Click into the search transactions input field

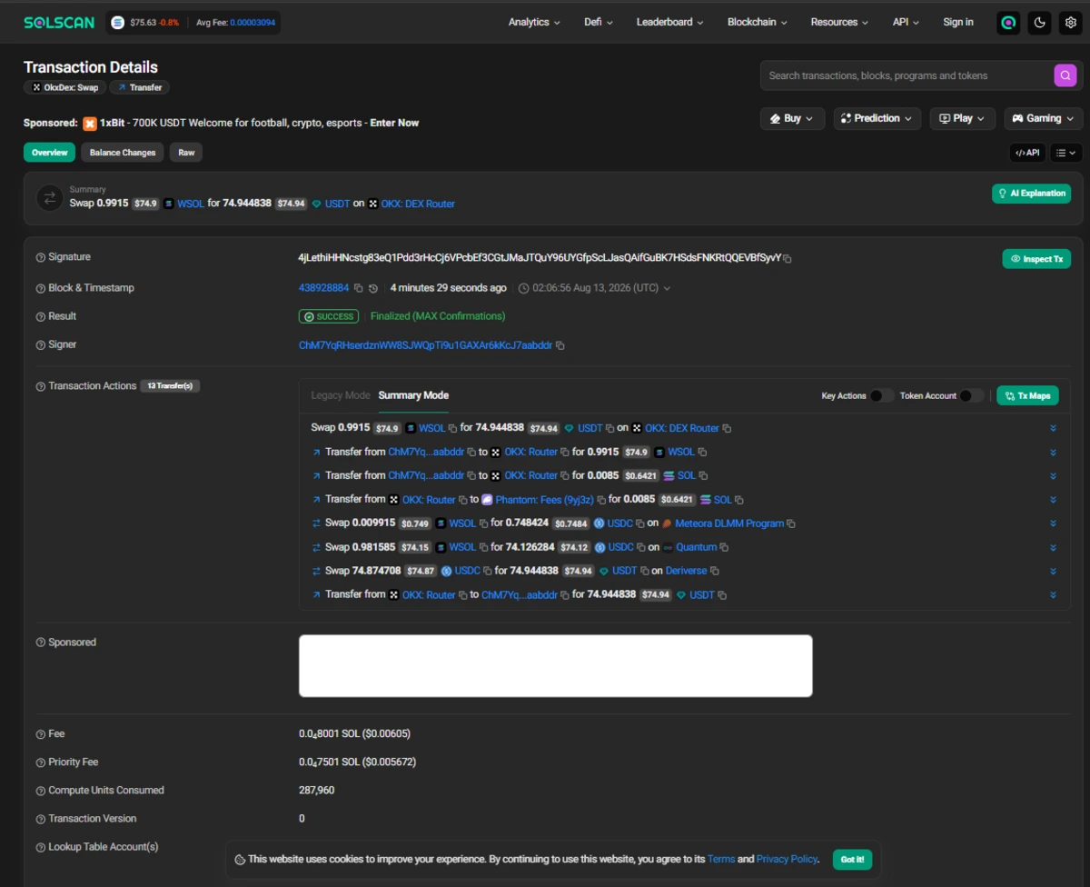click(907, 75)
